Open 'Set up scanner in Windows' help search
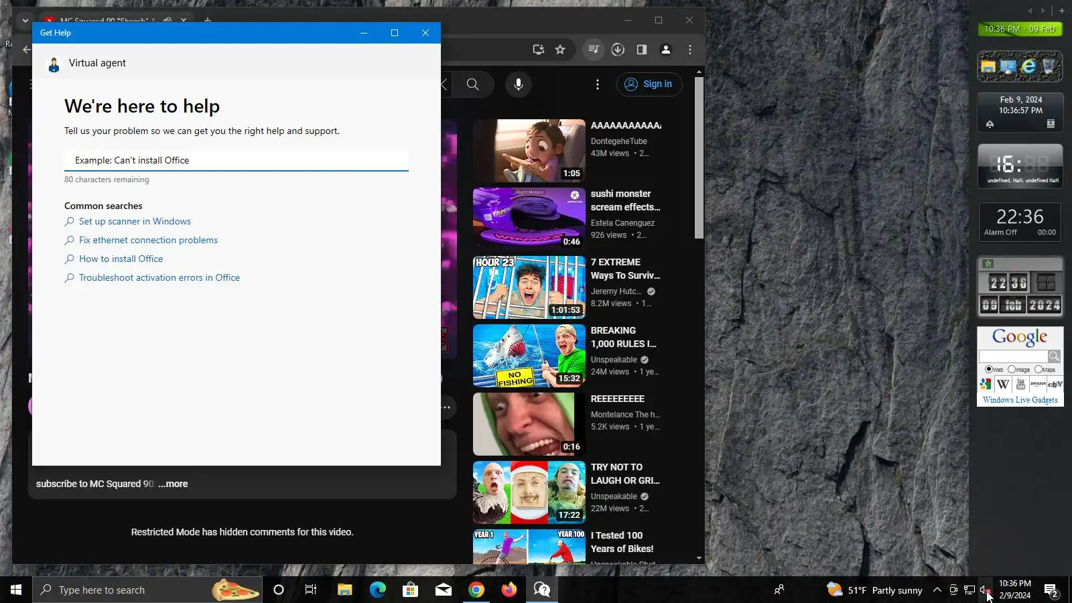Image resolution: width=1072 pixels, height=603 pixels. tap(135, 221)
